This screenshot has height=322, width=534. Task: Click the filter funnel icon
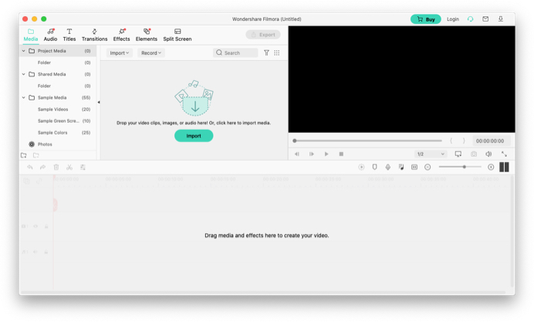[266, 53]
